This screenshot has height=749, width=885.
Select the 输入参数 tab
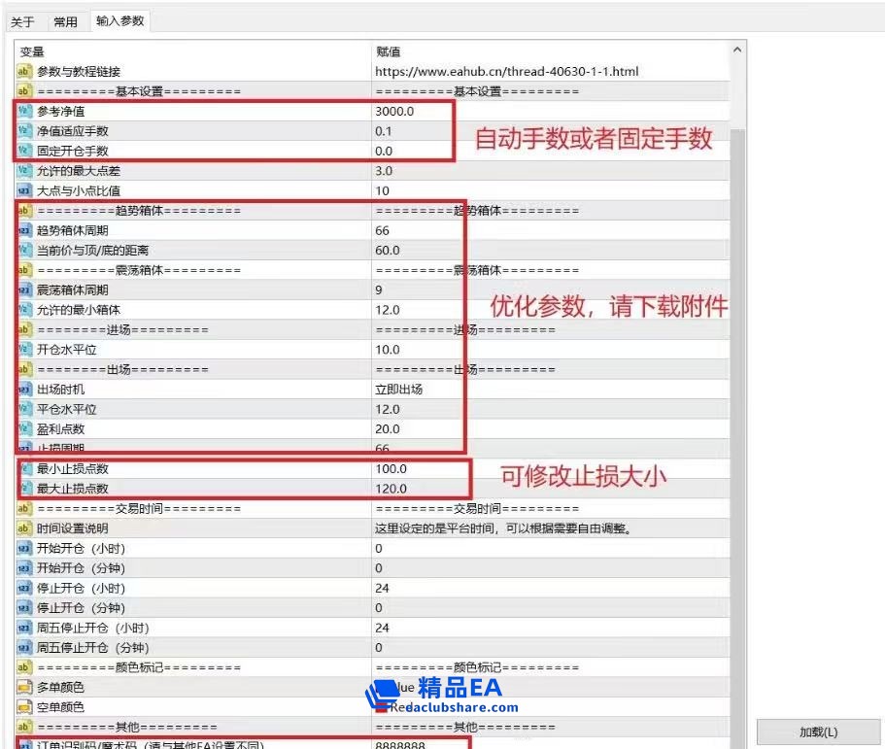(120, 20)
